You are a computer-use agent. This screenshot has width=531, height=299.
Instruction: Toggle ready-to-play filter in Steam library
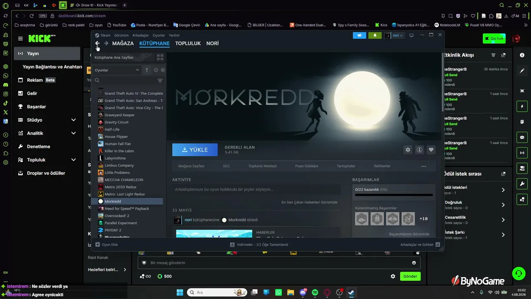(163, 70)
